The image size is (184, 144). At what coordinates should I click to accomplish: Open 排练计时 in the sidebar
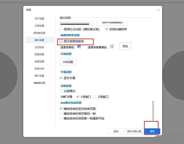(x=39, y=69)
